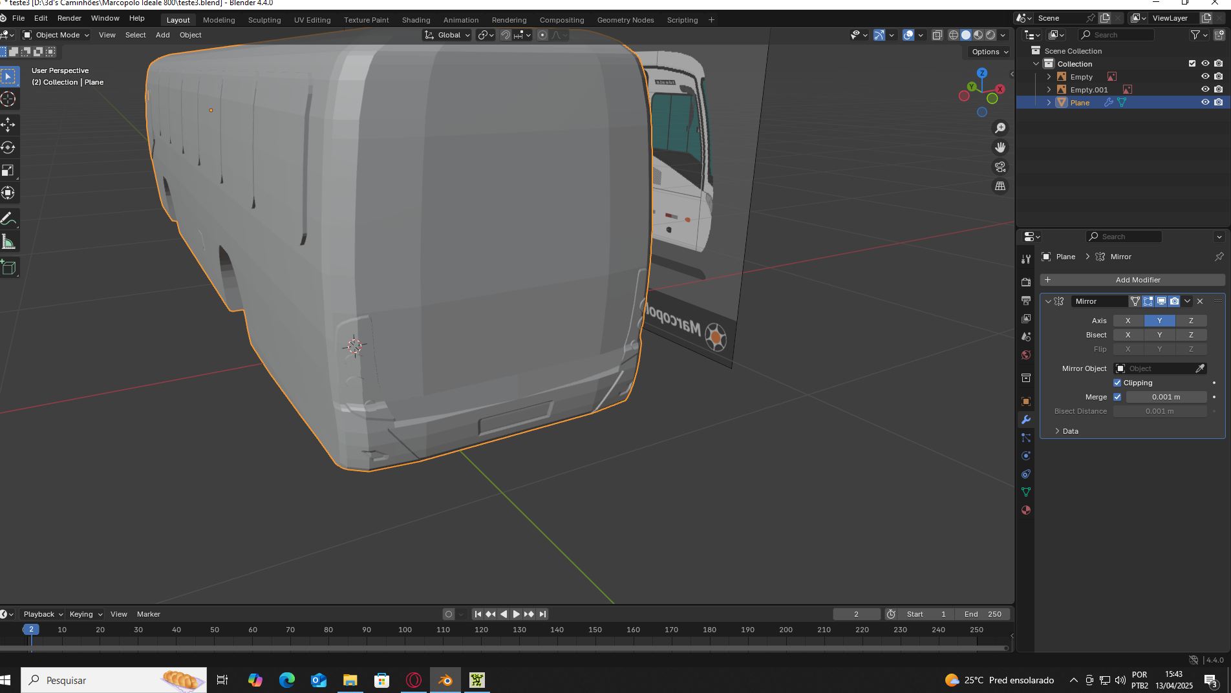Uncheck the Collection exclude checkbox

pos(1192,63)
